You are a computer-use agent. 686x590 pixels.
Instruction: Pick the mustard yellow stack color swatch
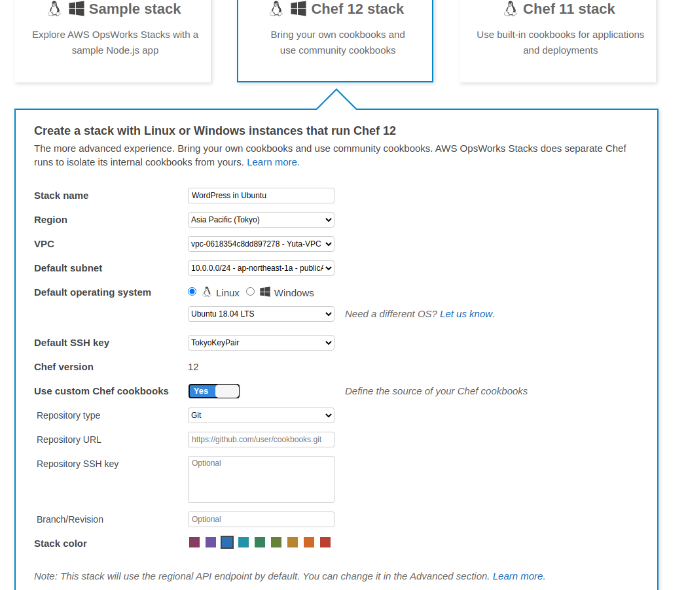[x=293, y=542]
